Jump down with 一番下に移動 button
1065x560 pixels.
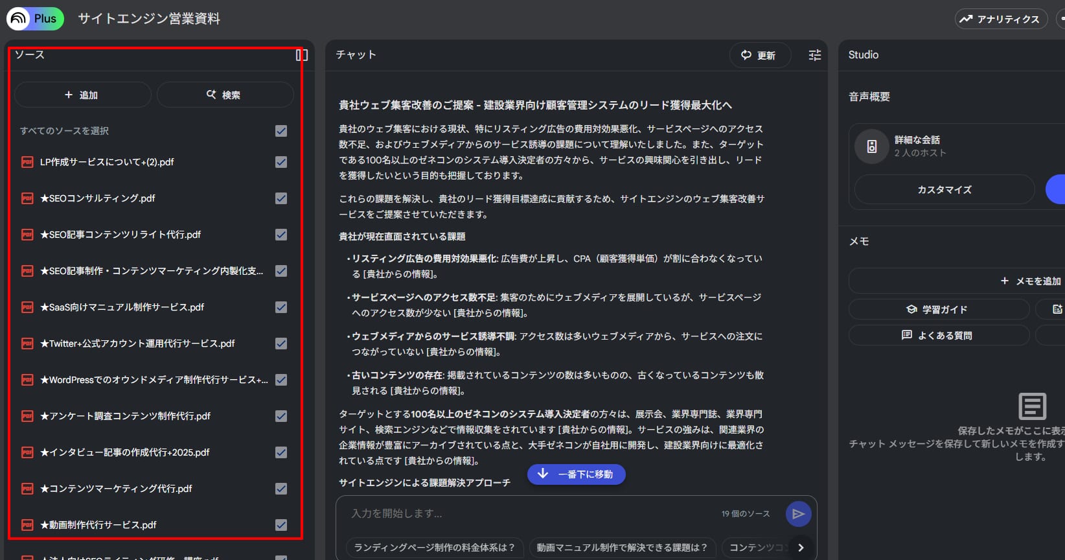(577, 474)
